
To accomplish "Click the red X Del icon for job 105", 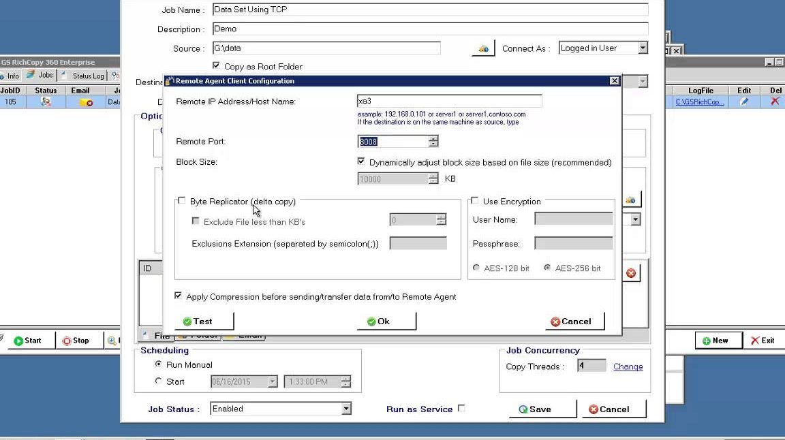I will (x=775, y=101).
